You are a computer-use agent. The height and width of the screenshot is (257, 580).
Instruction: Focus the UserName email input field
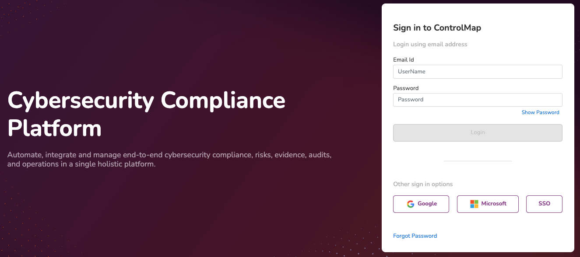point(478,72)
